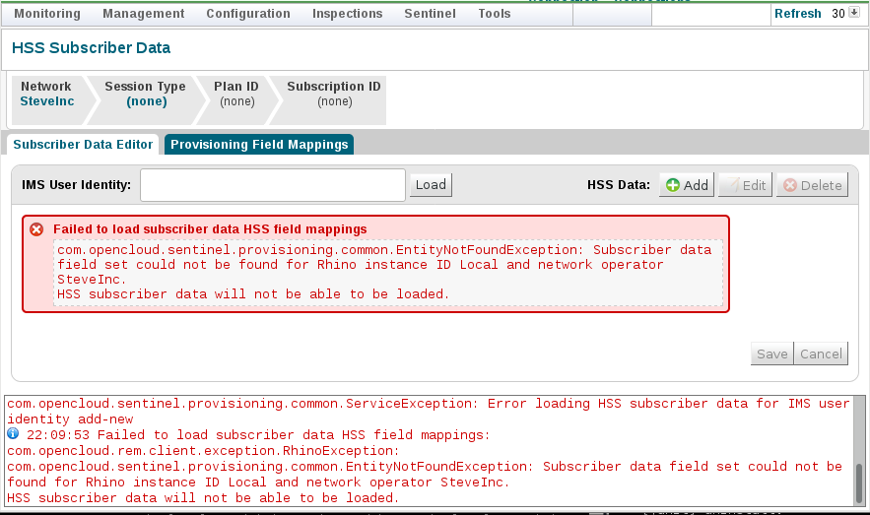Click the refresh interval value 30

point(837,14)
